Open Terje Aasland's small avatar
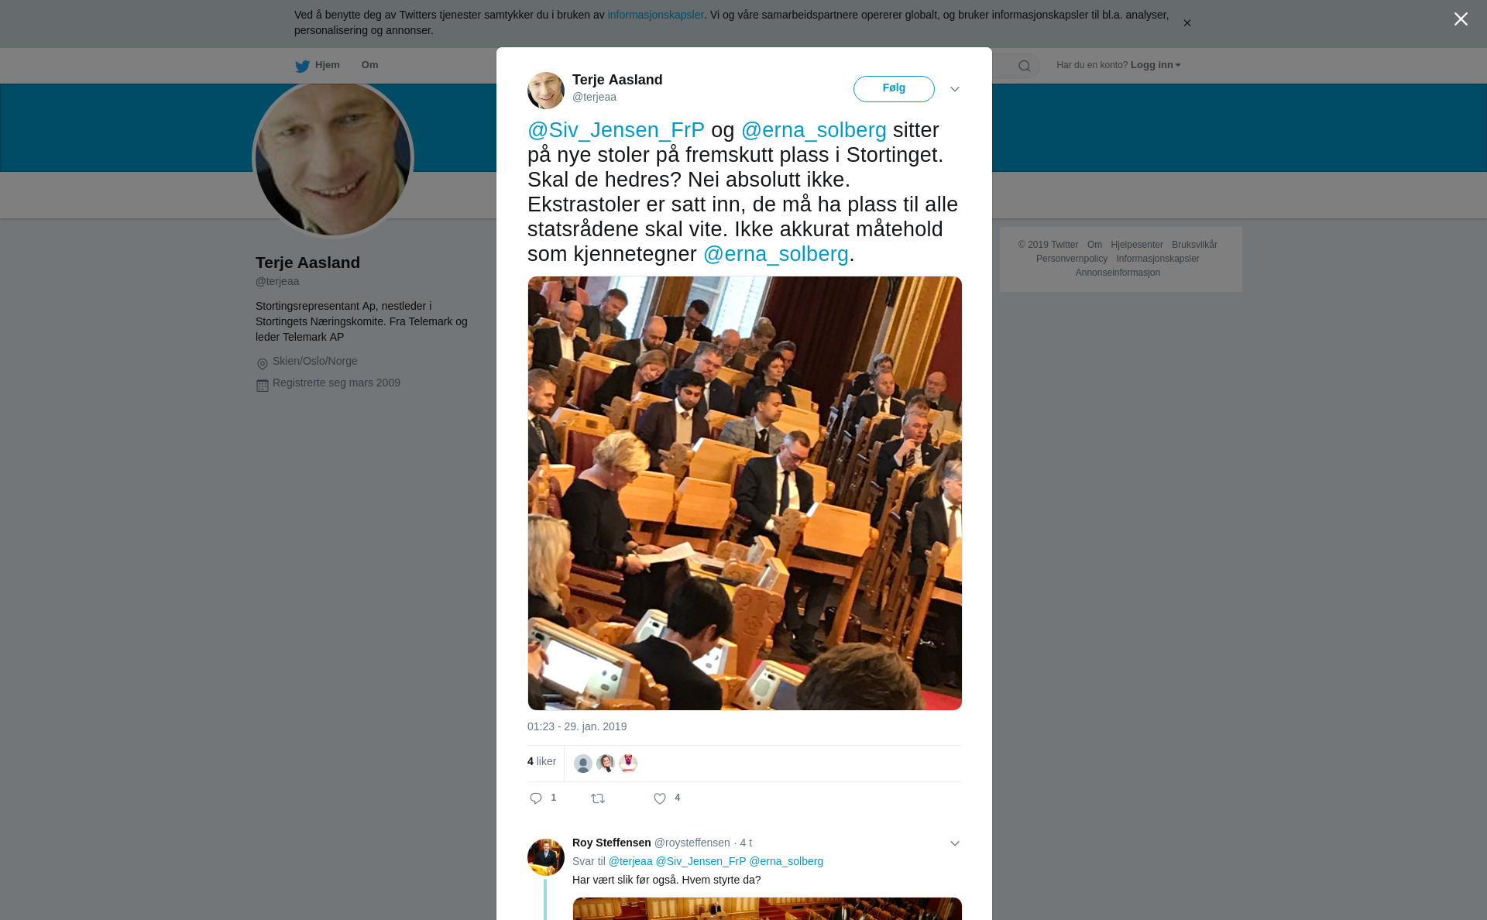Viewport: 1487px width, 920px height. [546, 91]
